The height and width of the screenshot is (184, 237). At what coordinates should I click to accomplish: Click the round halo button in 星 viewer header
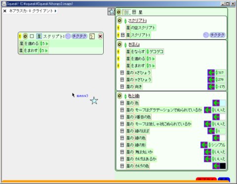(119, 12)
